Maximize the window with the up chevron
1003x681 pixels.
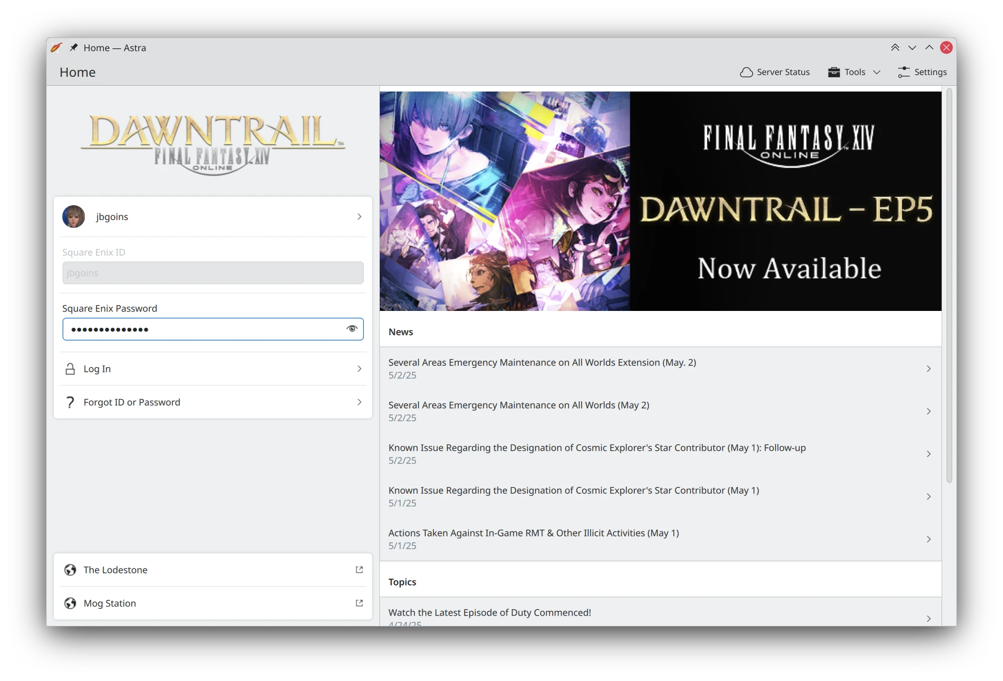929,48
